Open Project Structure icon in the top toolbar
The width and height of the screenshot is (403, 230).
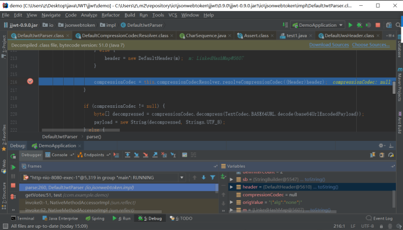[x=389, y=25]
